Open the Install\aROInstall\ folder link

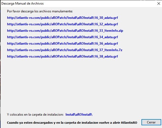79,115
